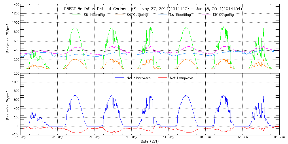
Task: Click the red line swatch beside Net Longwave
Action: tap(163, 78)
